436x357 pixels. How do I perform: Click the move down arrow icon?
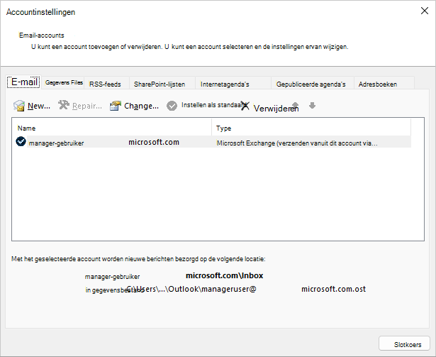(312, 105)
